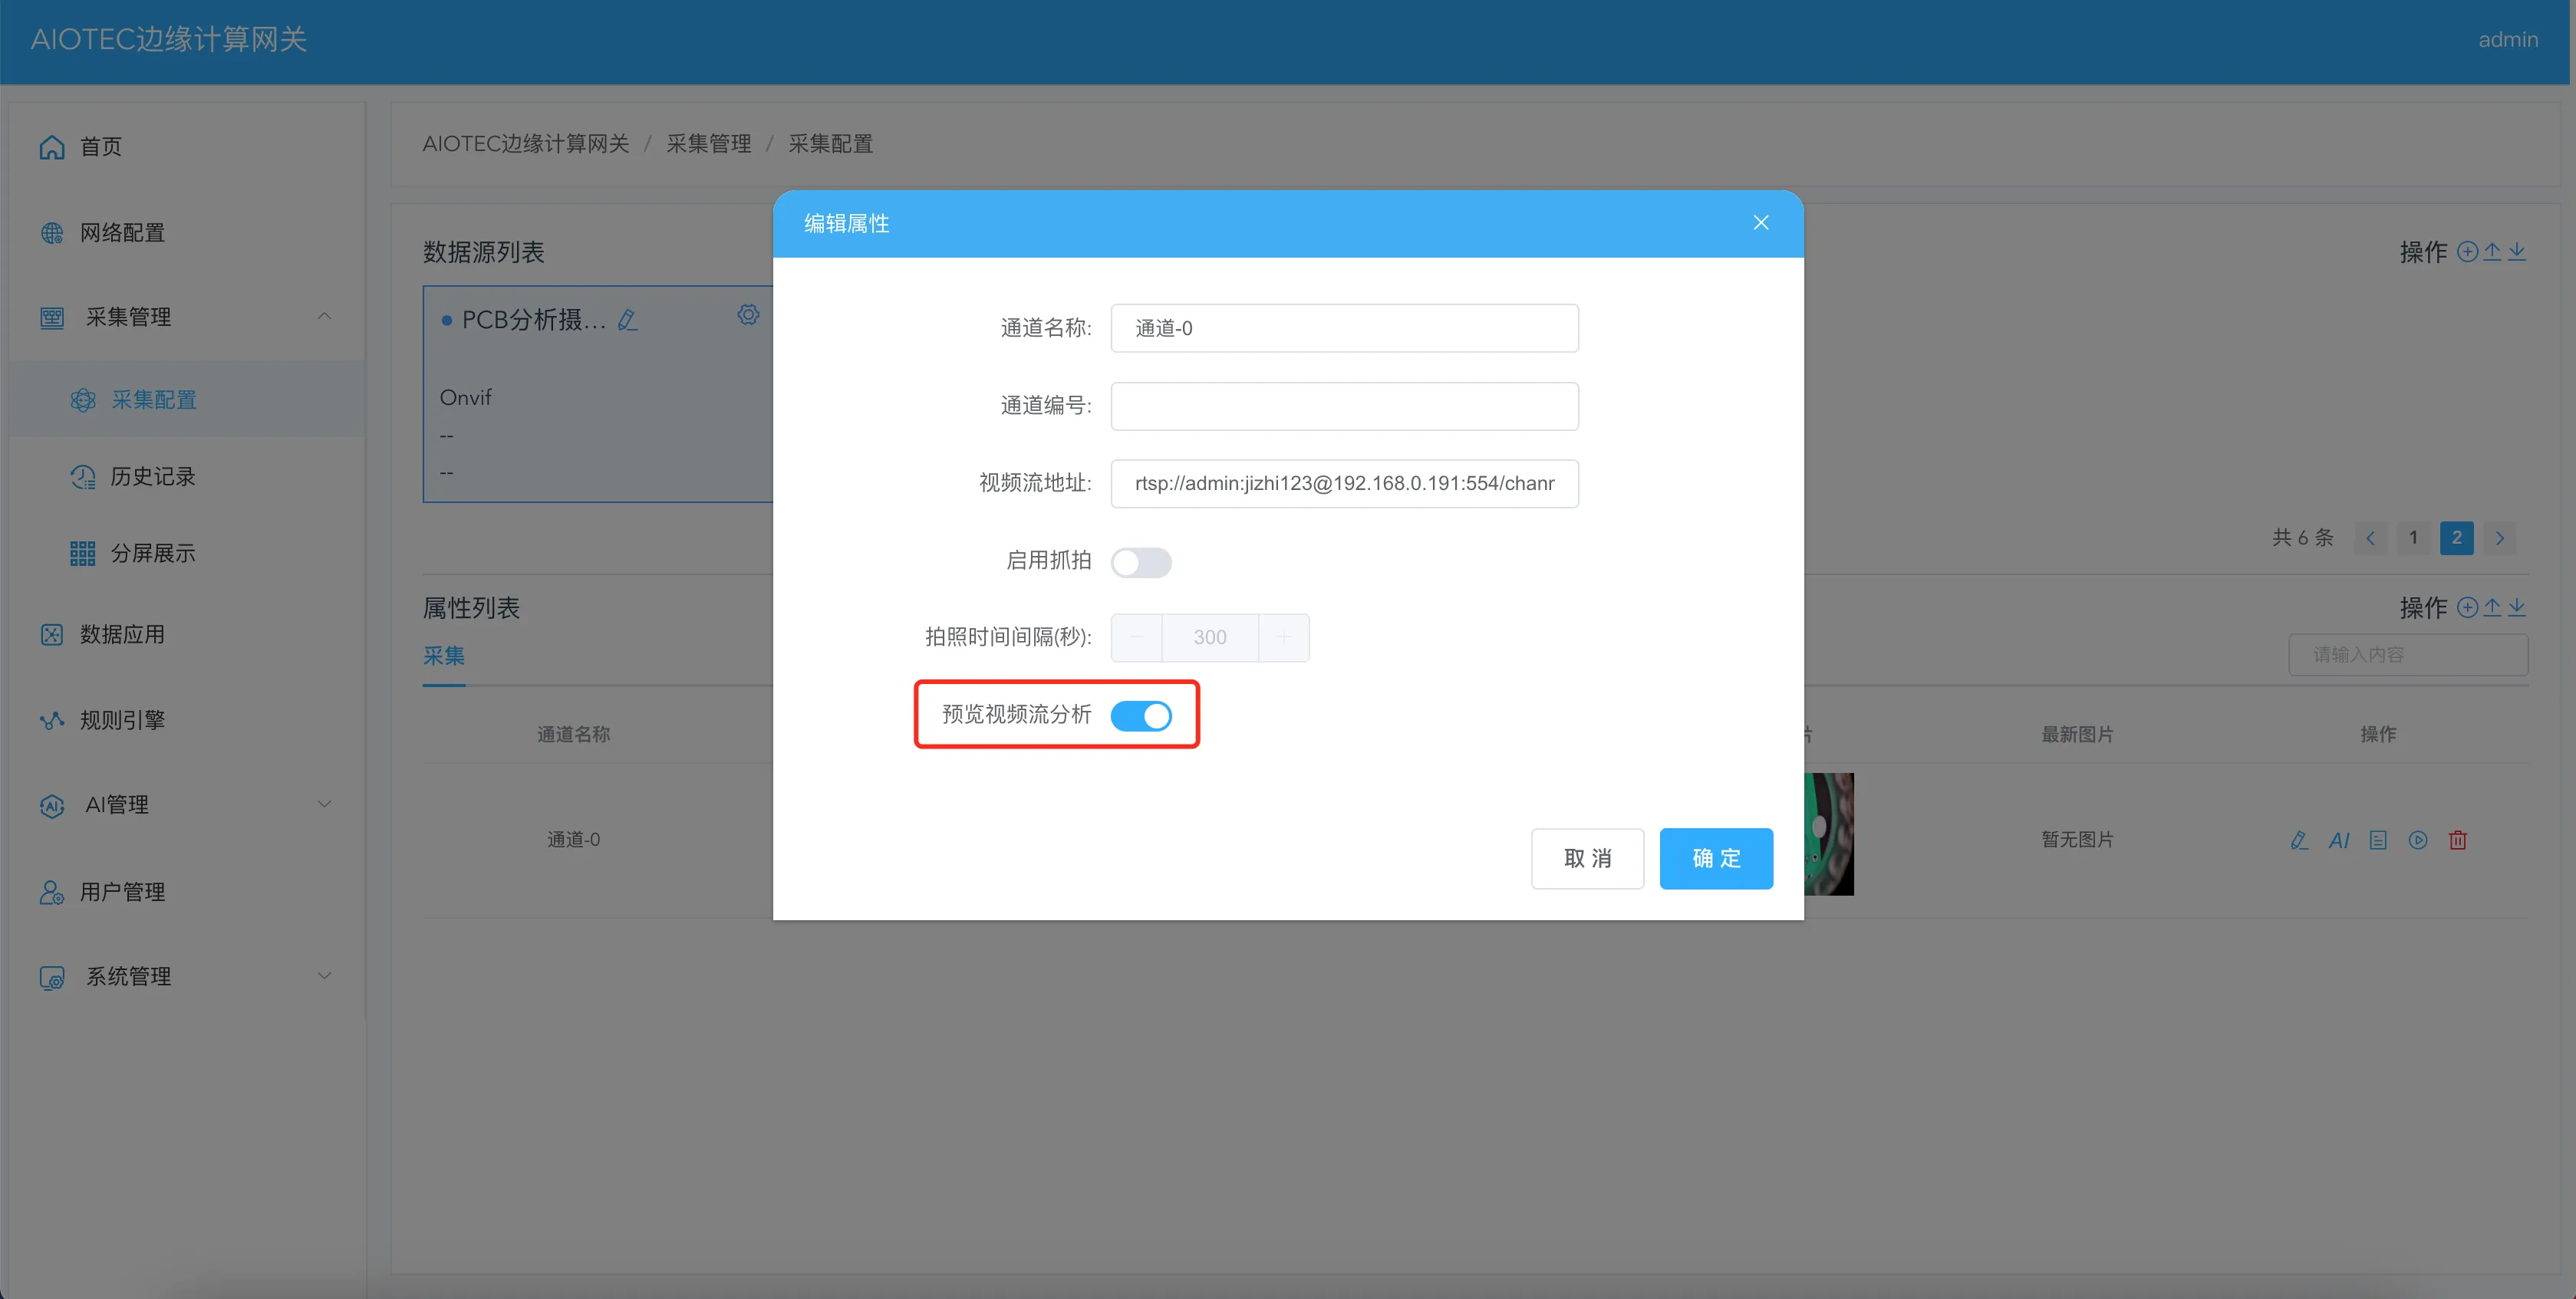The image size is (2576, 1299).
Task: Go to page 1 of data sources
Action: 2412,538
